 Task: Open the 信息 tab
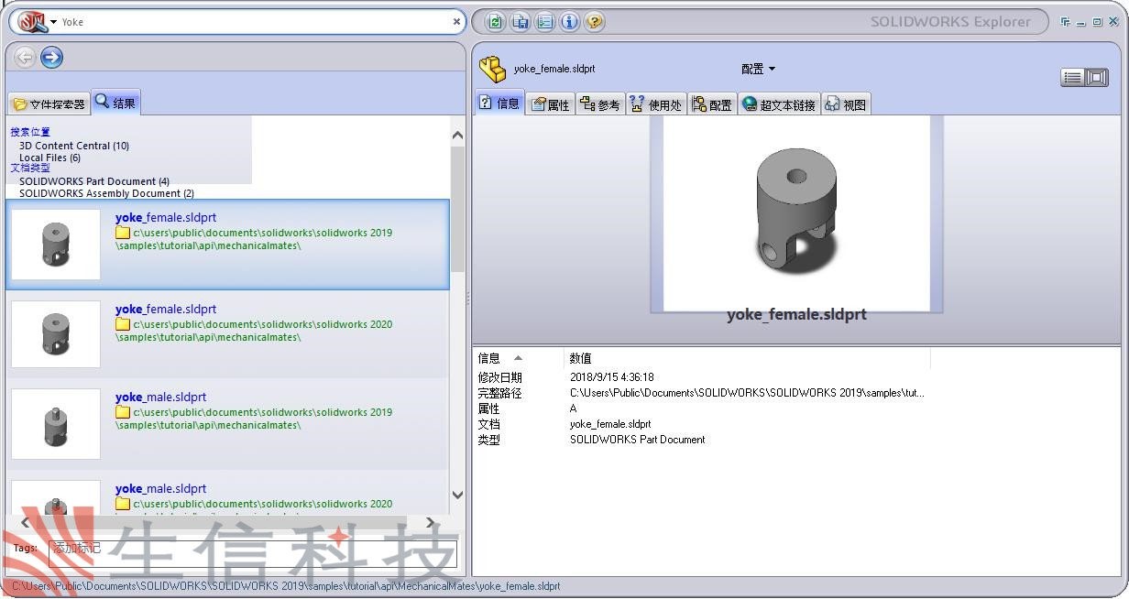[x=500, y=103]
